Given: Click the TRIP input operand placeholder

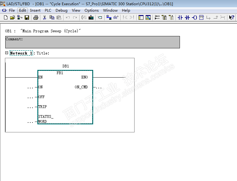Looking at the screenshot, I should click(x=30, y=107).
